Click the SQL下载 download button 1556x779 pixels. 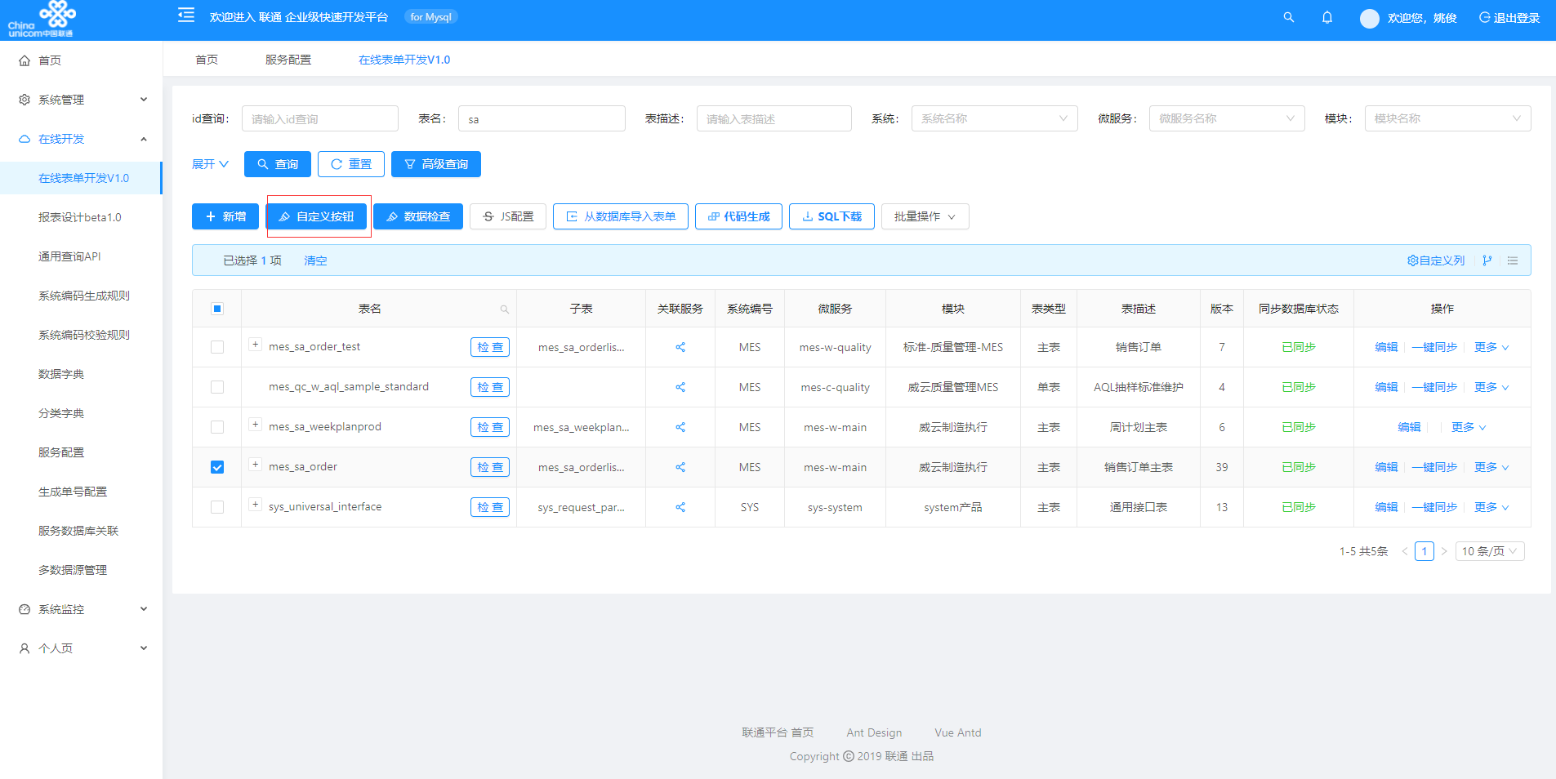pos(832,216)
